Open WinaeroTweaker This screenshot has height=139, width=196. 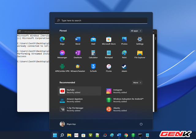click(77, 68)
